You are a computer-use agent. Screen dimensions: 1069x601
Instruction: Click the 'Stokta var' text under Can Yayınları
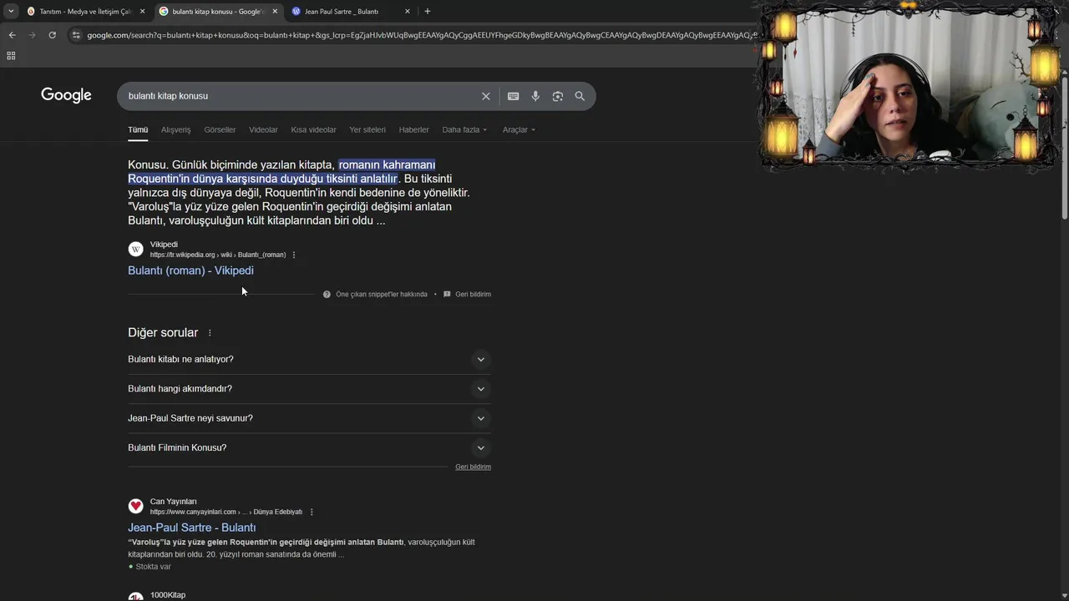click(153, 567)
